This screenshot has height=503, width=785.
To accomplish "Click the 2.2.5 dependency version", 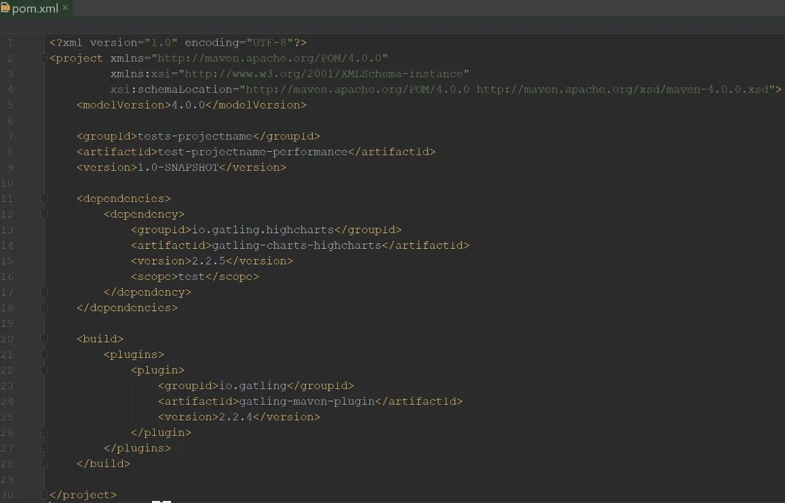I will pos(209,261).
